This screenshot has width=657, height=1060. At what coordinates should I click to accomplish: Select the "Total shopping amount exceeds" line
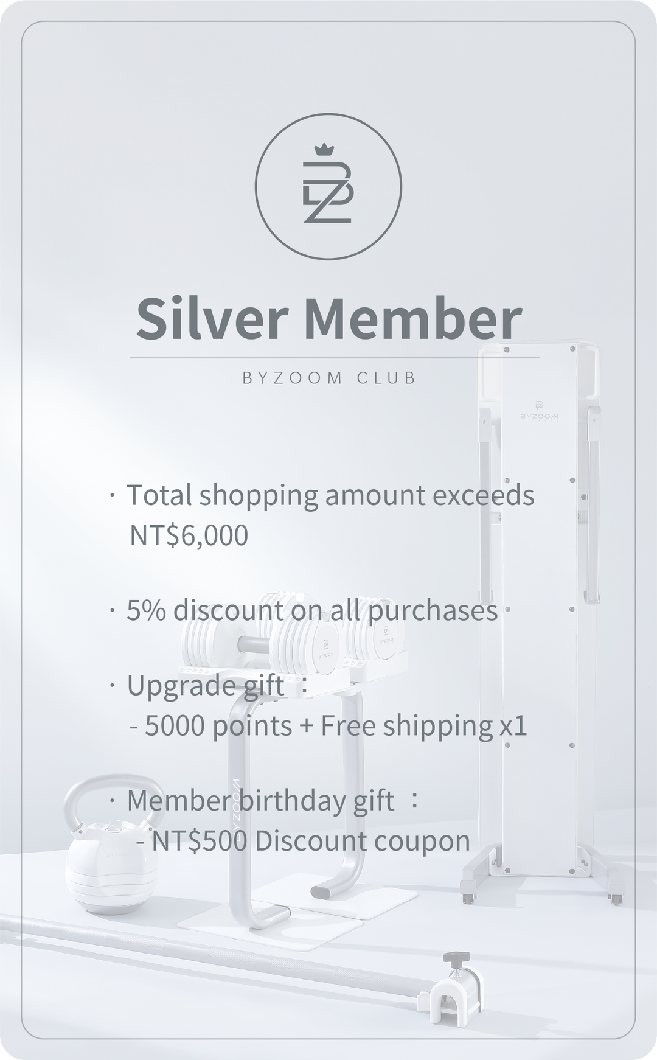click(330, 495)
